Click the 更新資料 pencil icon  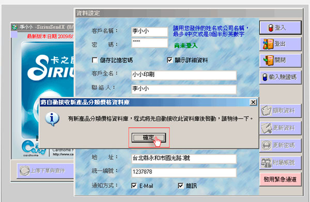click(266, 128)
